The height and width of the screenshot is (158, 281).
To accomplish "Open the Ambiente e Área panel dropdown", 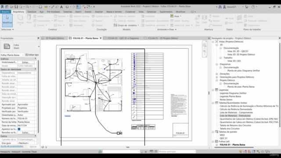I will click(167, 29).
